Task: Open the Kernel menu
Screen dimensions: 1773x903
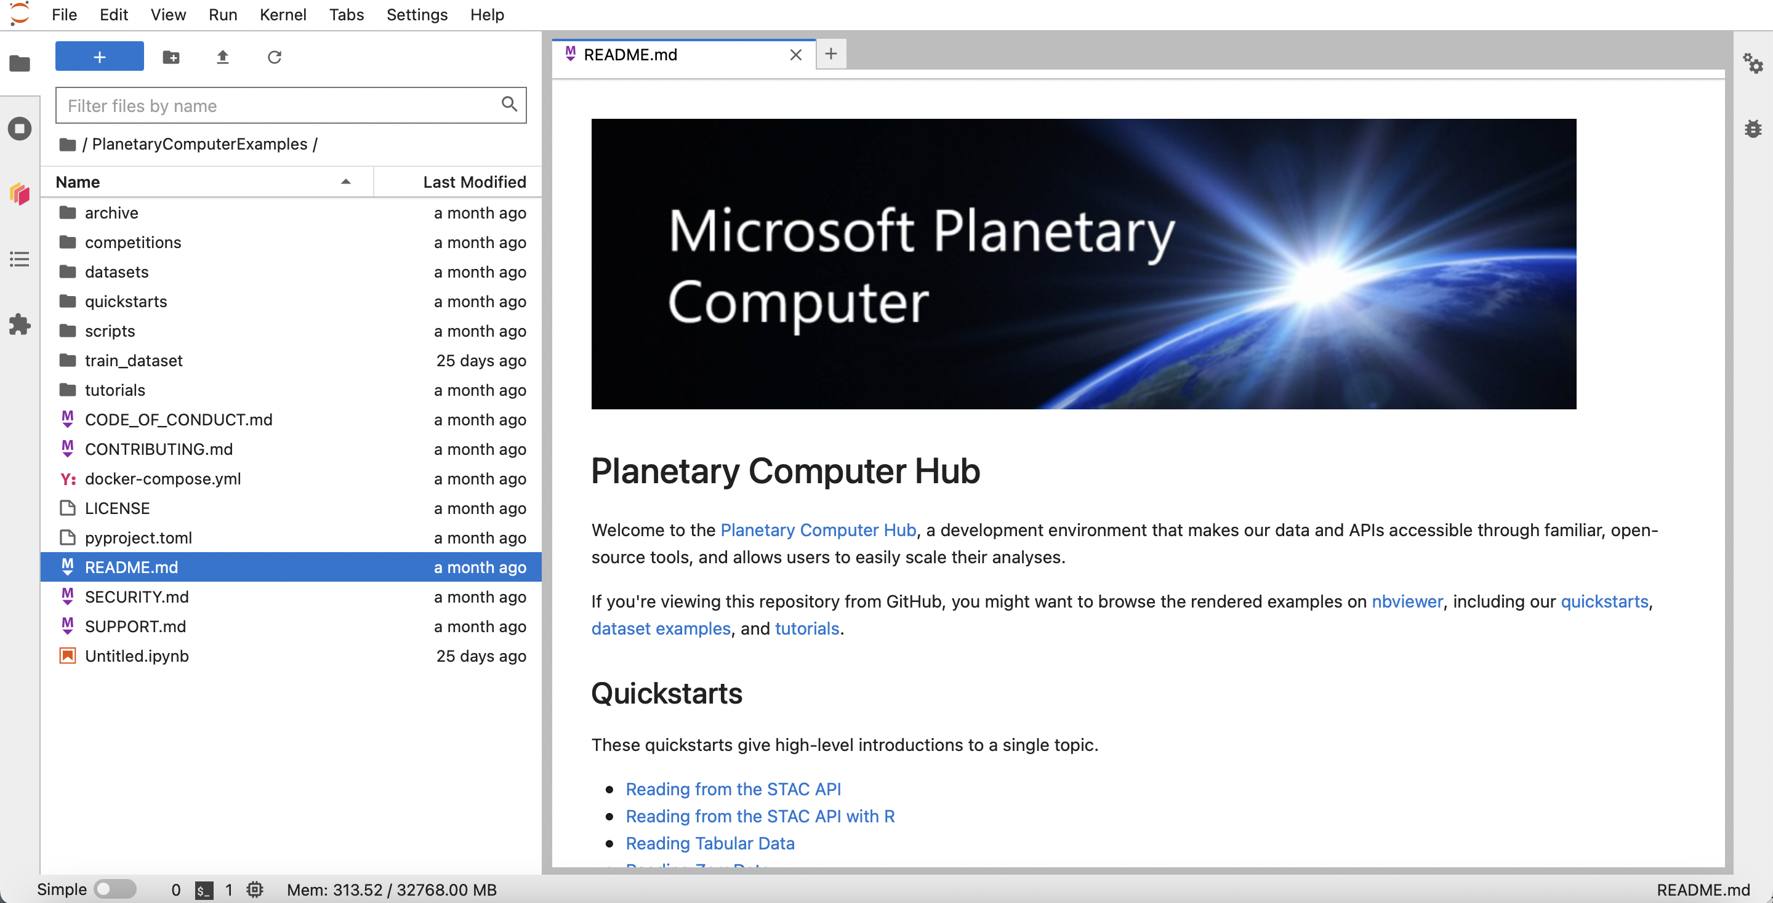Action: pos(283,14)
